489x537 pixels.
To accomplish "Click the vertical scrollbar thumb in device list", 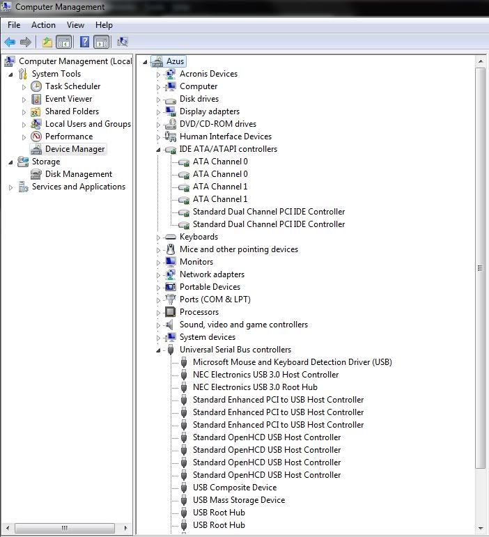I will tap(480, 268).
